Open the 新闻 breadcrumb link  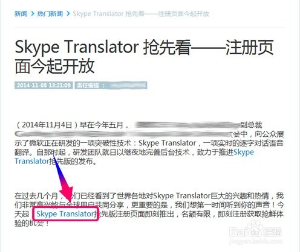pos(21,14)
